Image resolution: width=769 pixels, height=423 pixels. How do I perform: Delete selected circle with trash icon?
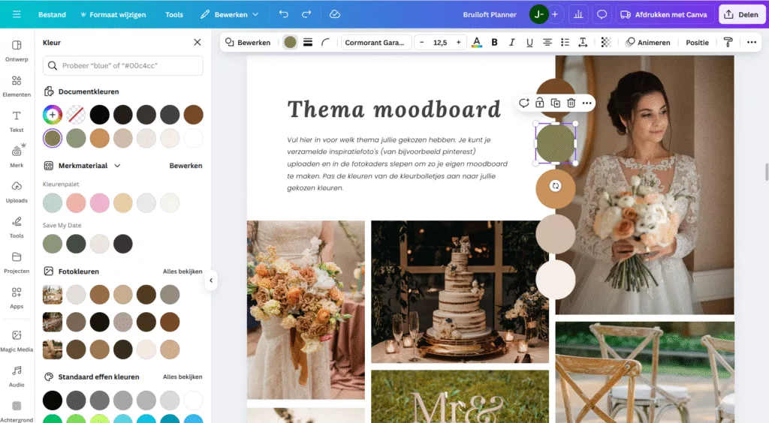[571, 103]
